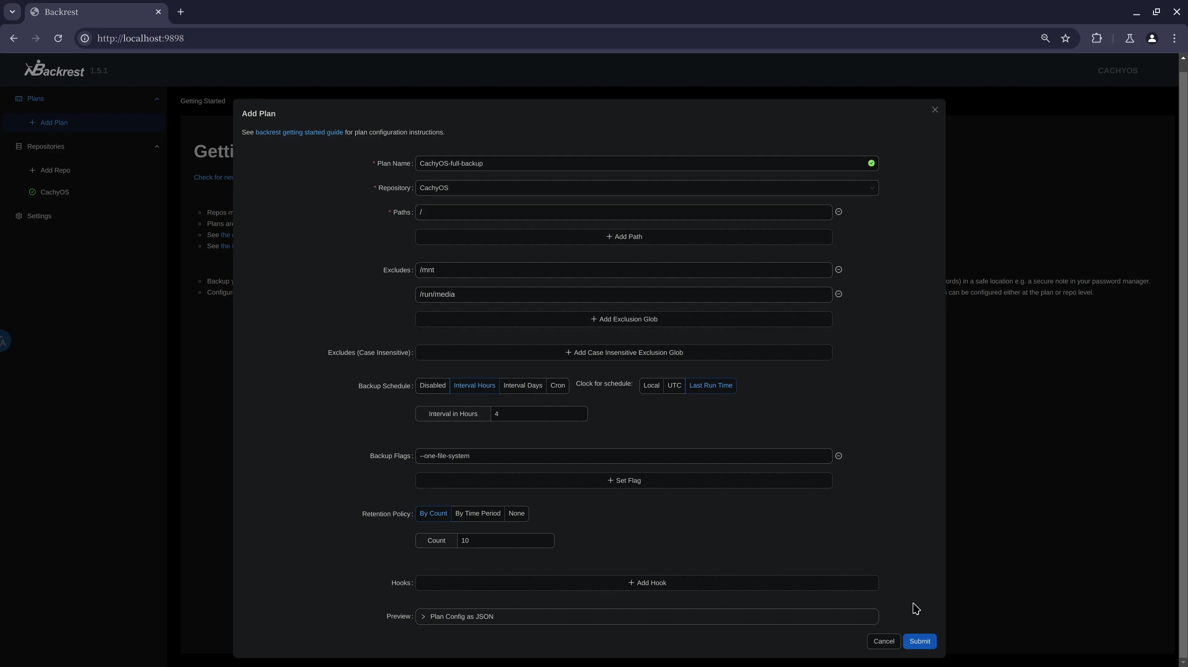Collapse the Plans sidebar section
Viewport: 1188px width, 667px height.
coord(157,99)
